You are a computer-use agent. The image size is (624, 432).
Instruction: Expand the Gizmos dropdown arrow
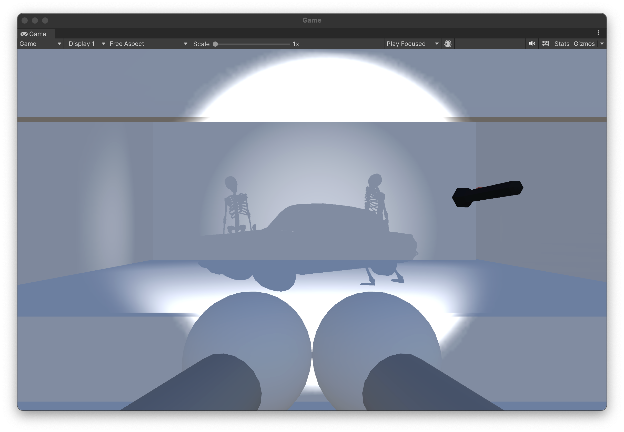coord(602,44)
